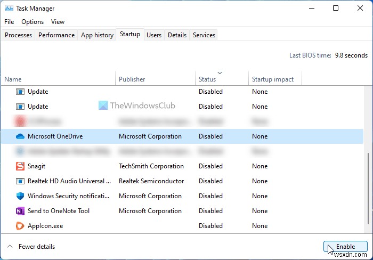Minimize the Task Manager window
Image resolution: width=373 pixels, height=260 pixels.
pos(312,9)
